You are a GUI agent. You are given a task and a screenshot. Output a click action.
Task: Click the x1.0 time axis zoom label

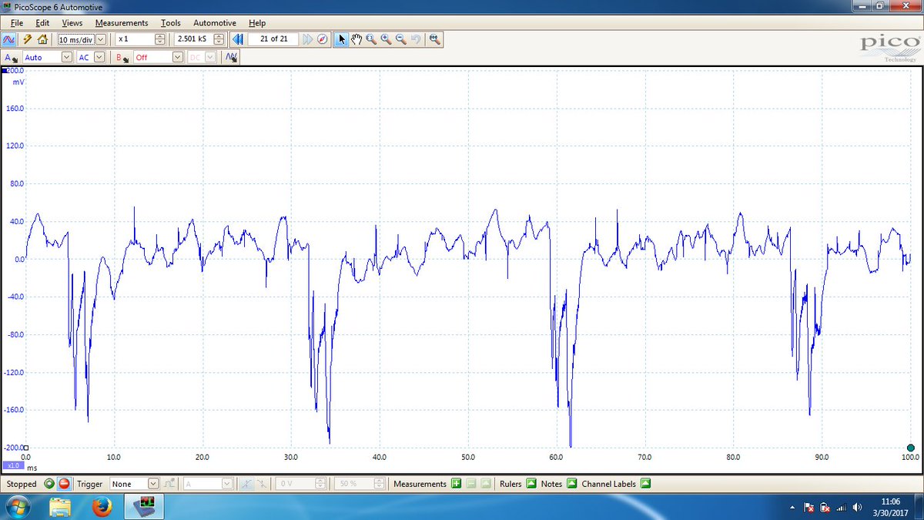[x=12, y=466]
